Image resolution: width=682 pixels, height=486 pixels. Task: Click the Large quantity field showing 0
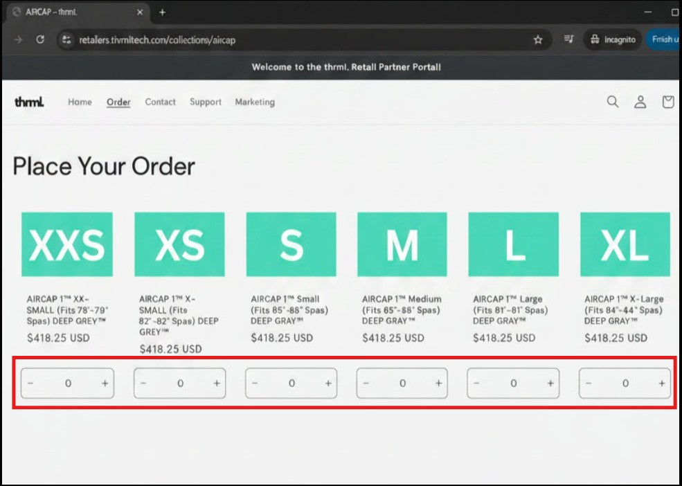tap(514, 384)
